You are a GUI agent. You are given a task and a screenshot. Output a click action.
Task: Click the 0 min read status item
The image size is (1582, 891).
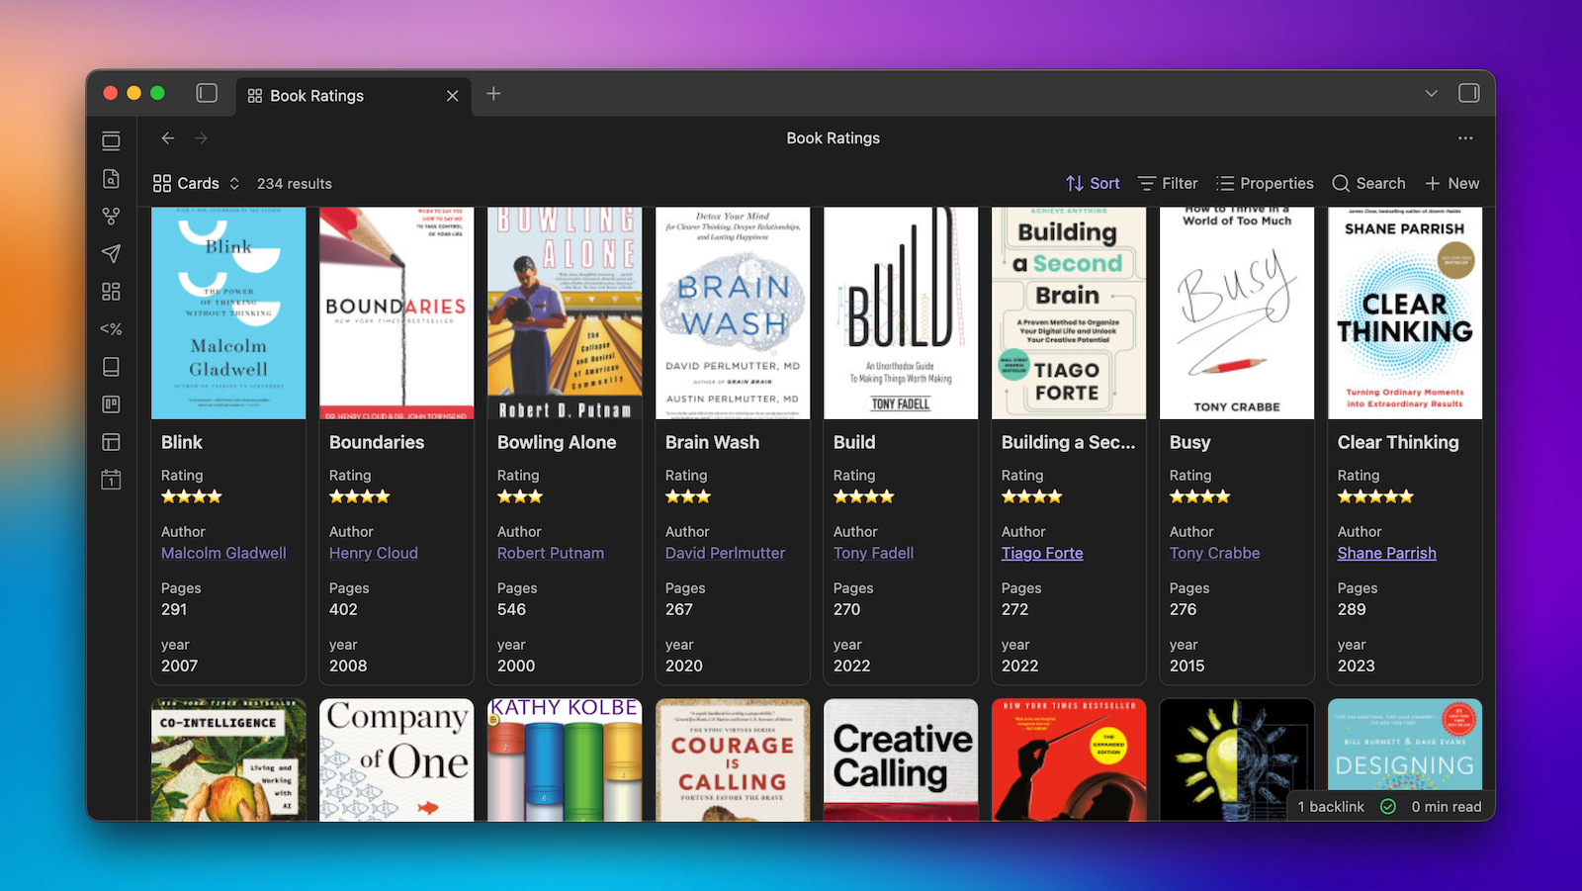1447,807
